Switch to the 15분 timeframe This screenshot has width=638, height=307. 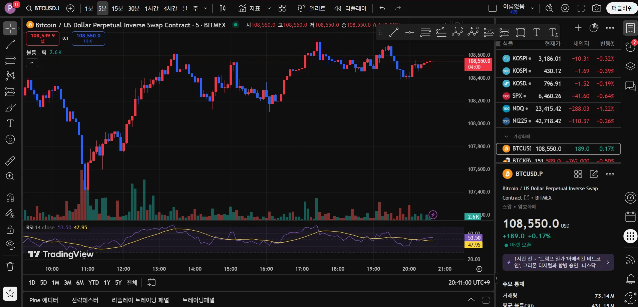coord(117,8)
